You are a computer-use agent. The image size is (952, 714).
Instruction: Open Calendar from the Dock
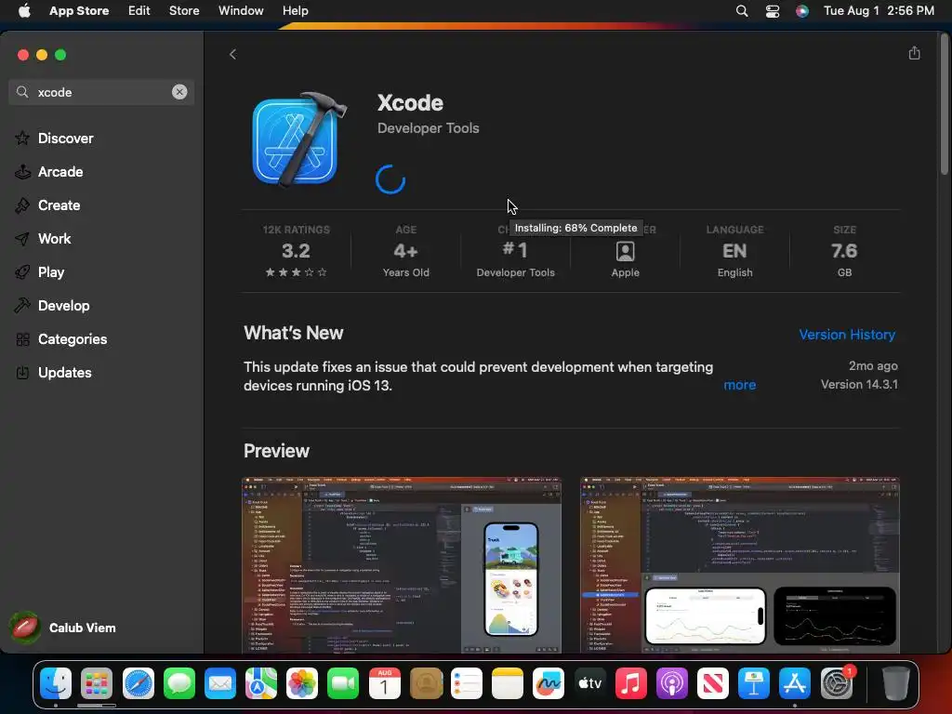coord(385,683)
